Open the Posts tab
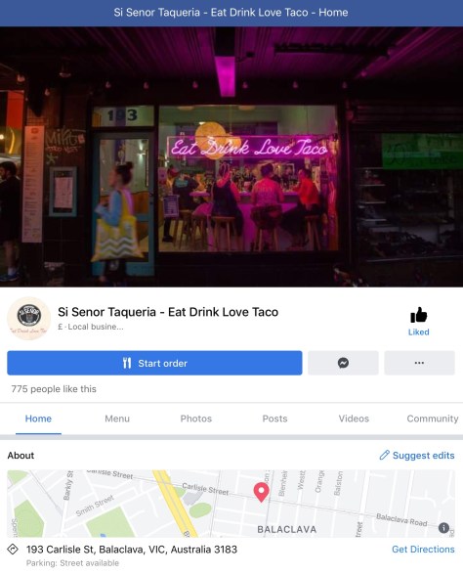This screenshot has width=463, height=574. click(x=274, y=419)
